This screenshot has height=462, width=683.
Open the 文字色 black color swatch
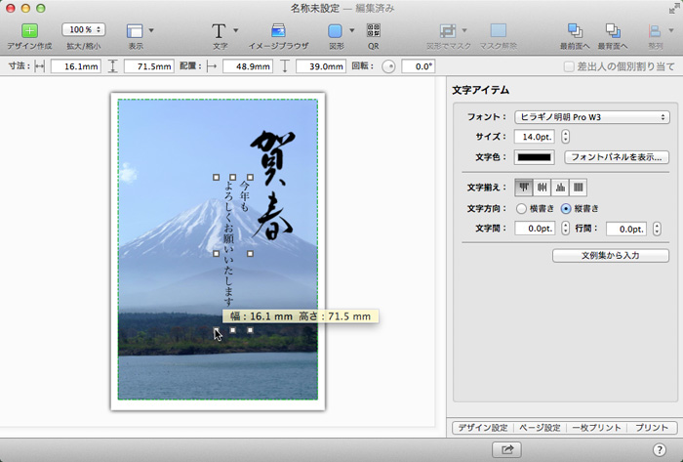click(535, 156)
